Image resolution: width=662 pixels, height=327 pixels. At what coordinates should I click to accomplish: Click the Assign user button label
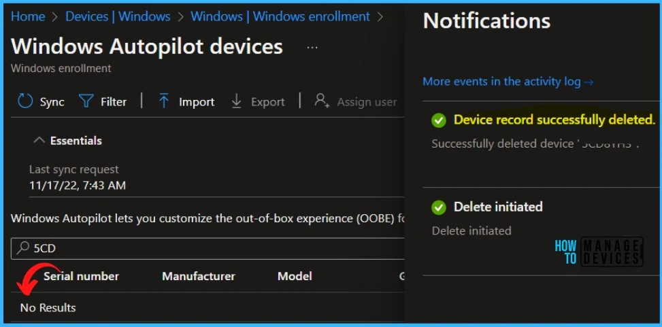click(367, 102)
